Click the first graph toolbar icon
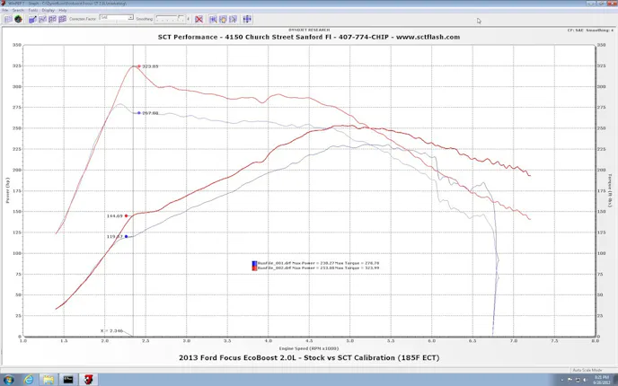 7,19
